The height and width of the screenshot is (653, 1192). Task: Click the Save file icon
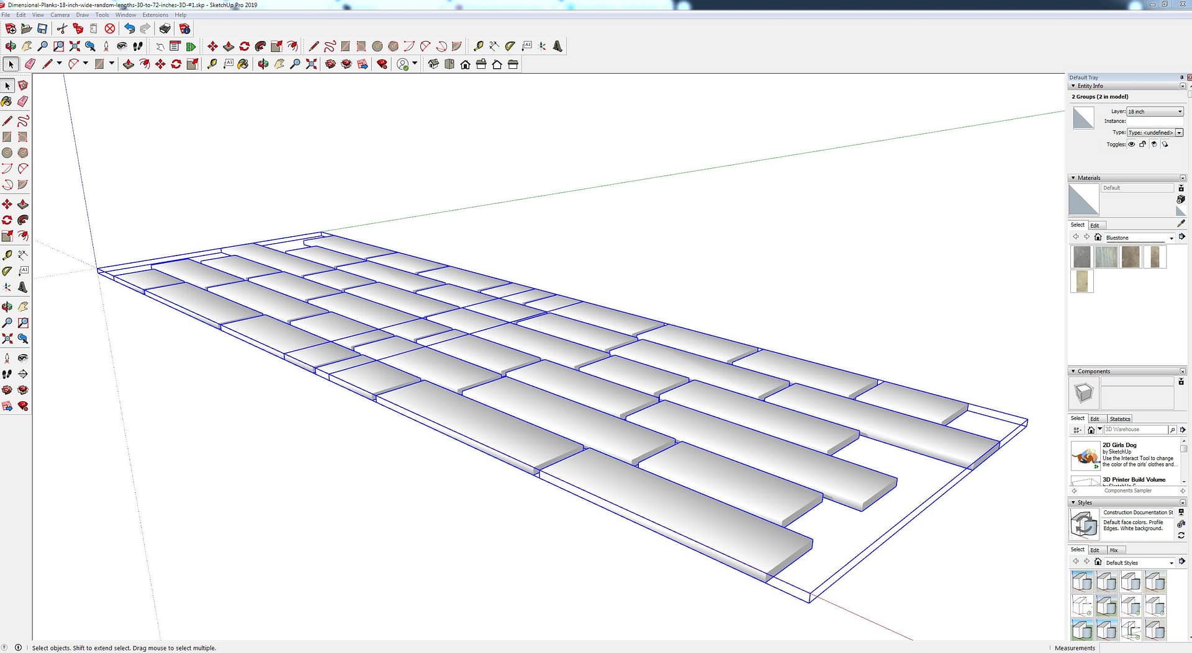pos(42,29)
